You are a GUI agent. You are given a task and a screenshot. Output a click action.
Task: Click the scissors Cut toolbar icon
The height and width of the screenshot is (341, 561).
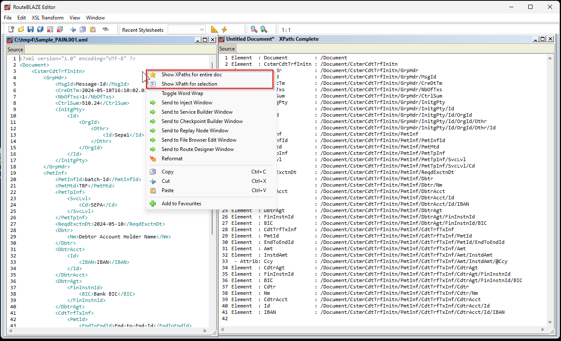point(73,29)
